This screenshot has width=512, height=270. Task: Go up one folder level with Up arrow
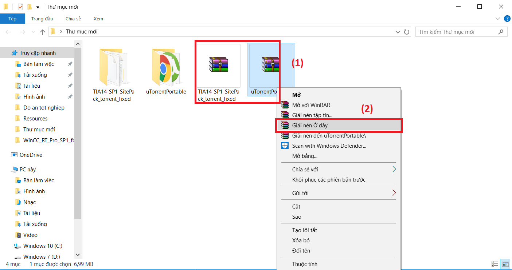coord(43,32)
